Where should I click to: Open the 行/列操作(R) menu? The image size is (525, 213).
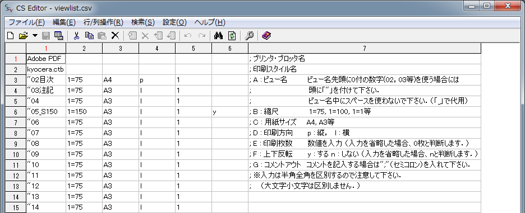point(103,23)
